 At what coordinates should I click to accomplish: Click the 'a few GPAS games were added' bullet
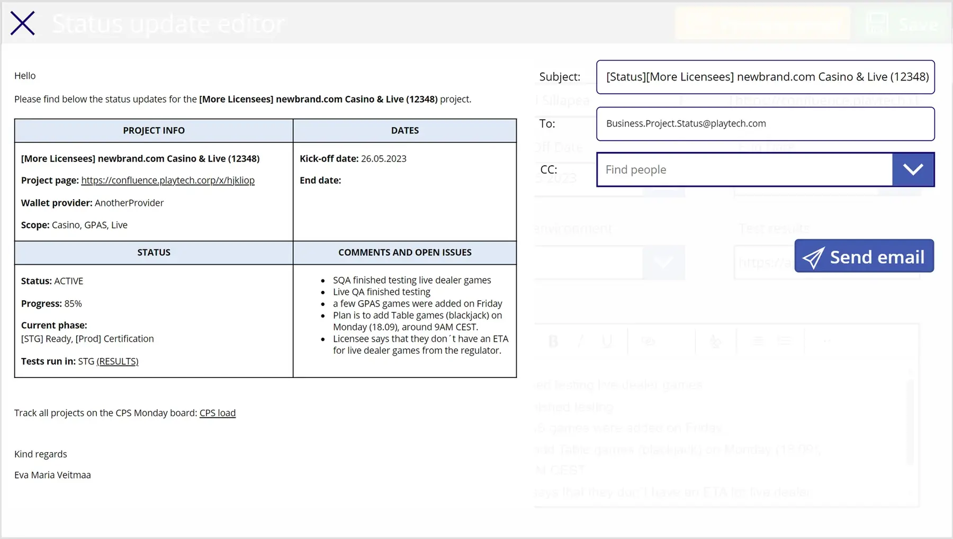pos(417,303)
